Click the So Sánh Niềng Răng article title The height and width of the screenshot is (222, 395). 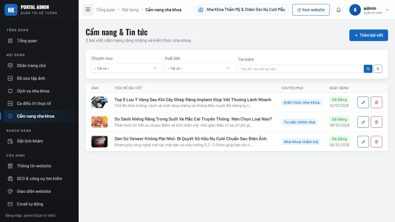(193, 119)
